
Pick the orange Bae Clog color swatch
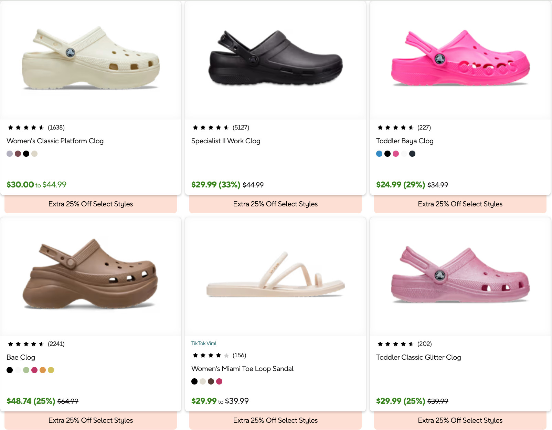click(x=43, y=370)
